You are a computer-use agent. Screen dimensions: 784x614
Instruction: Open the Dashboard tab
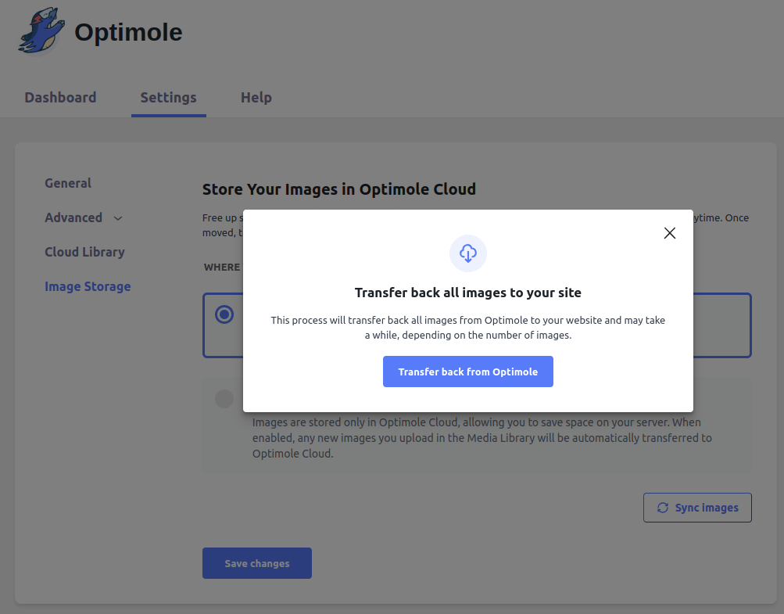click(x=60, y=98)
